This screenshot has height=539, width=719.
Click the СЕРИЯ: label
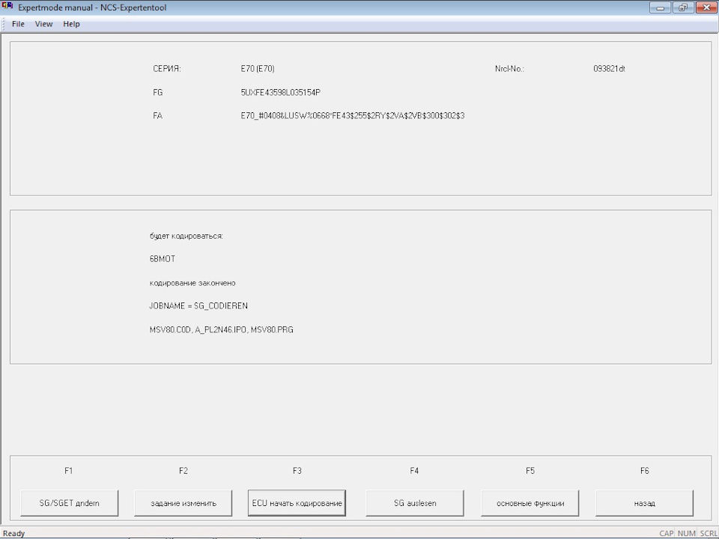click(167, 69)
